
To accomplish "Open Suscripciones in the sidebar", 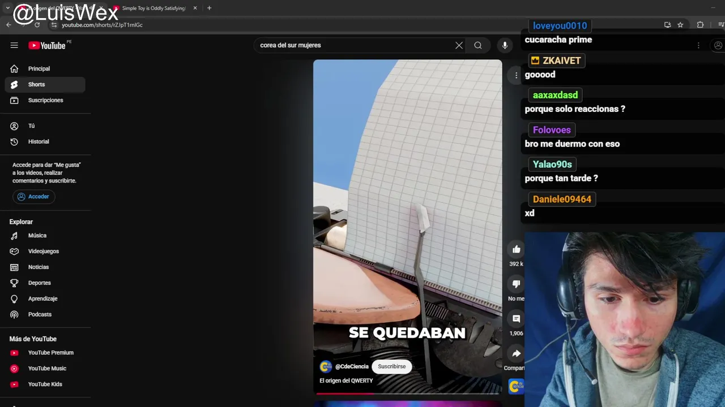I will tap(45, 100).
